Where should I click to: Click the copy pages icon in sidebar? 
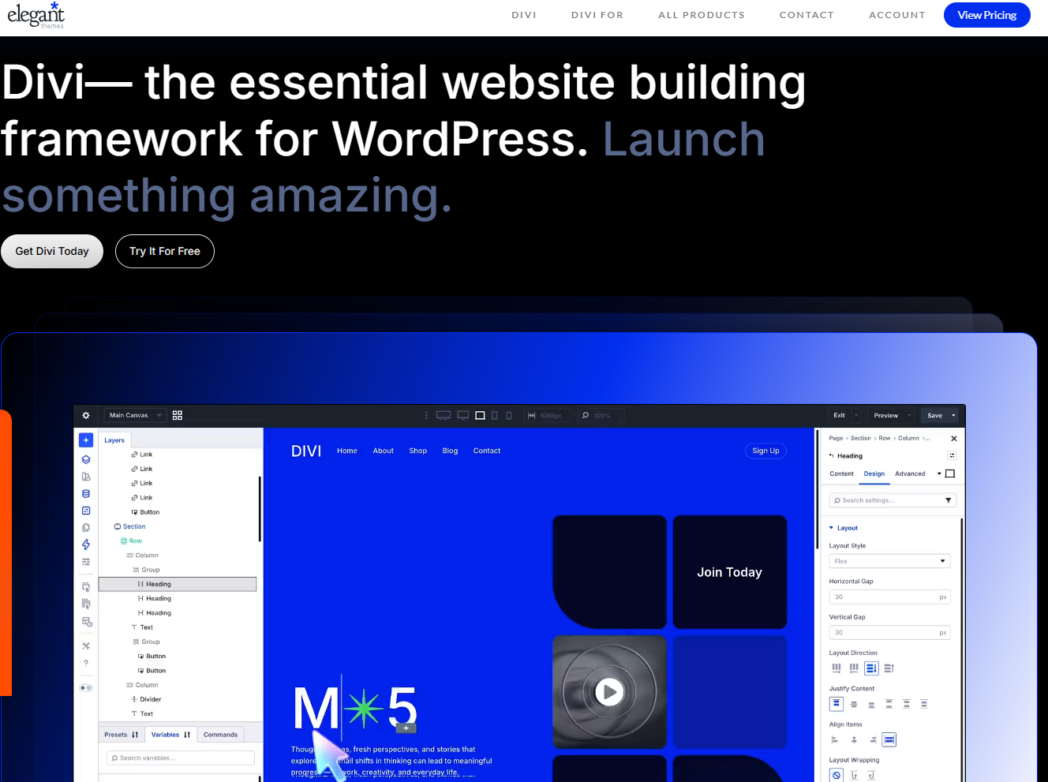tap(86, 527)
